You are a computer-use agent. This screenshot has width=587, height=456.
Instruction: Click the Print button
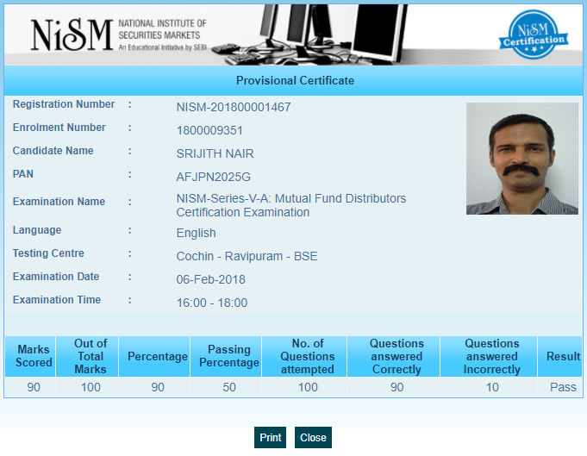click(x=270, y=437)
